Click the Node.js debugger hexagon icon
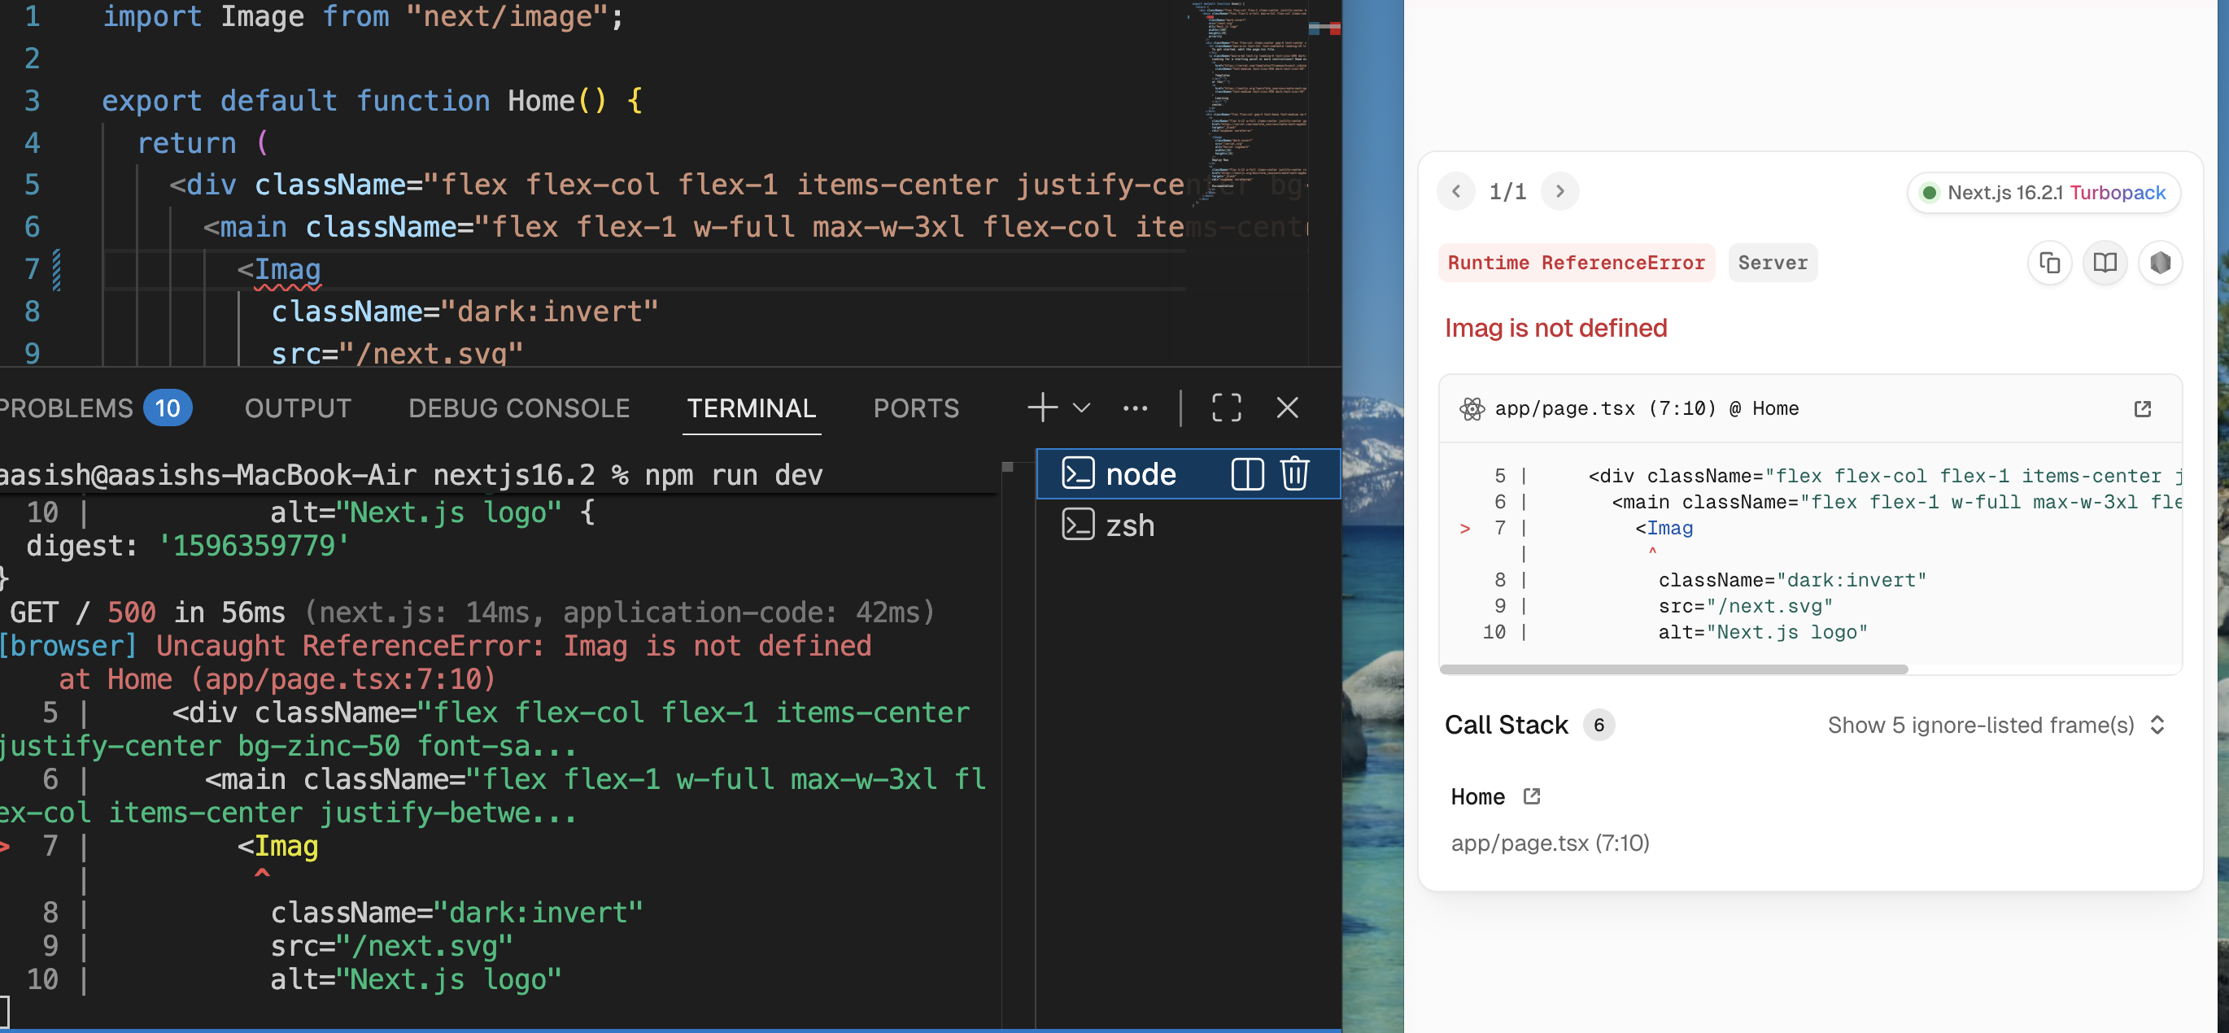The width and height of the screenshot is (2229, 1033). coord(2160,263)
